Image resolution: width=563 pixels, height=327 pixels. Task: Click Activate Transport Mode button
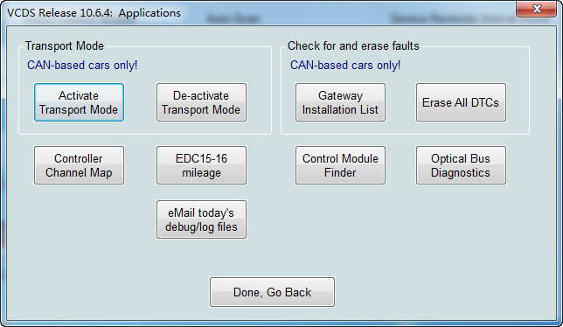coord(79,102)
